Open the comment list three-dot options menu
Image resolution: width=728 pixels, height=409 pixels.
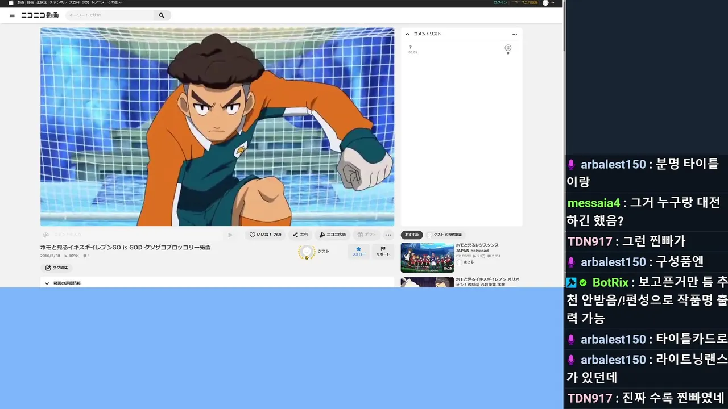515,34
